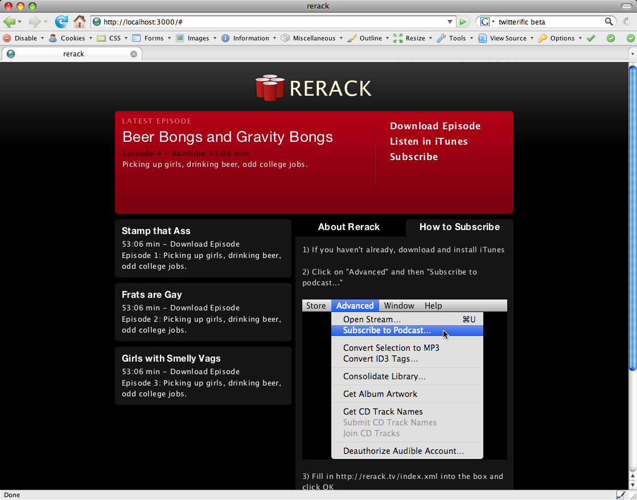Switch to the About Rerack tab
This screenshot has height=500, width=637.
[349, 227]
